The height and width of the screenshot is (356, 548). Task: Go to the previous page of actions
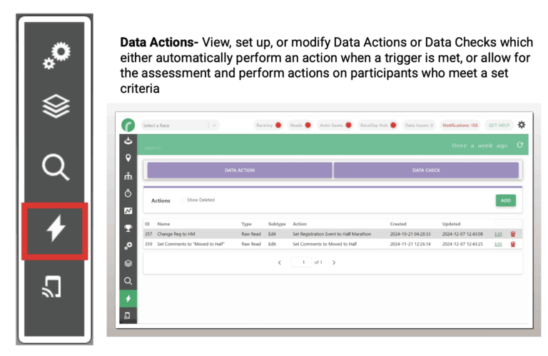click(279, 263)
